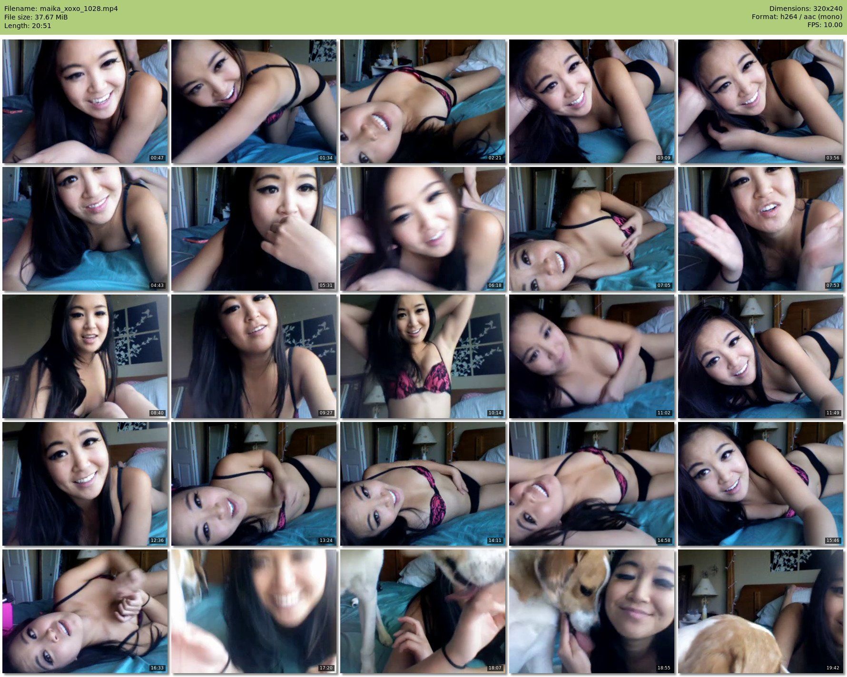This screenshot has width=847, height=677.
Task: Open the thumbnail stamped 18:07
Action: 423,611
